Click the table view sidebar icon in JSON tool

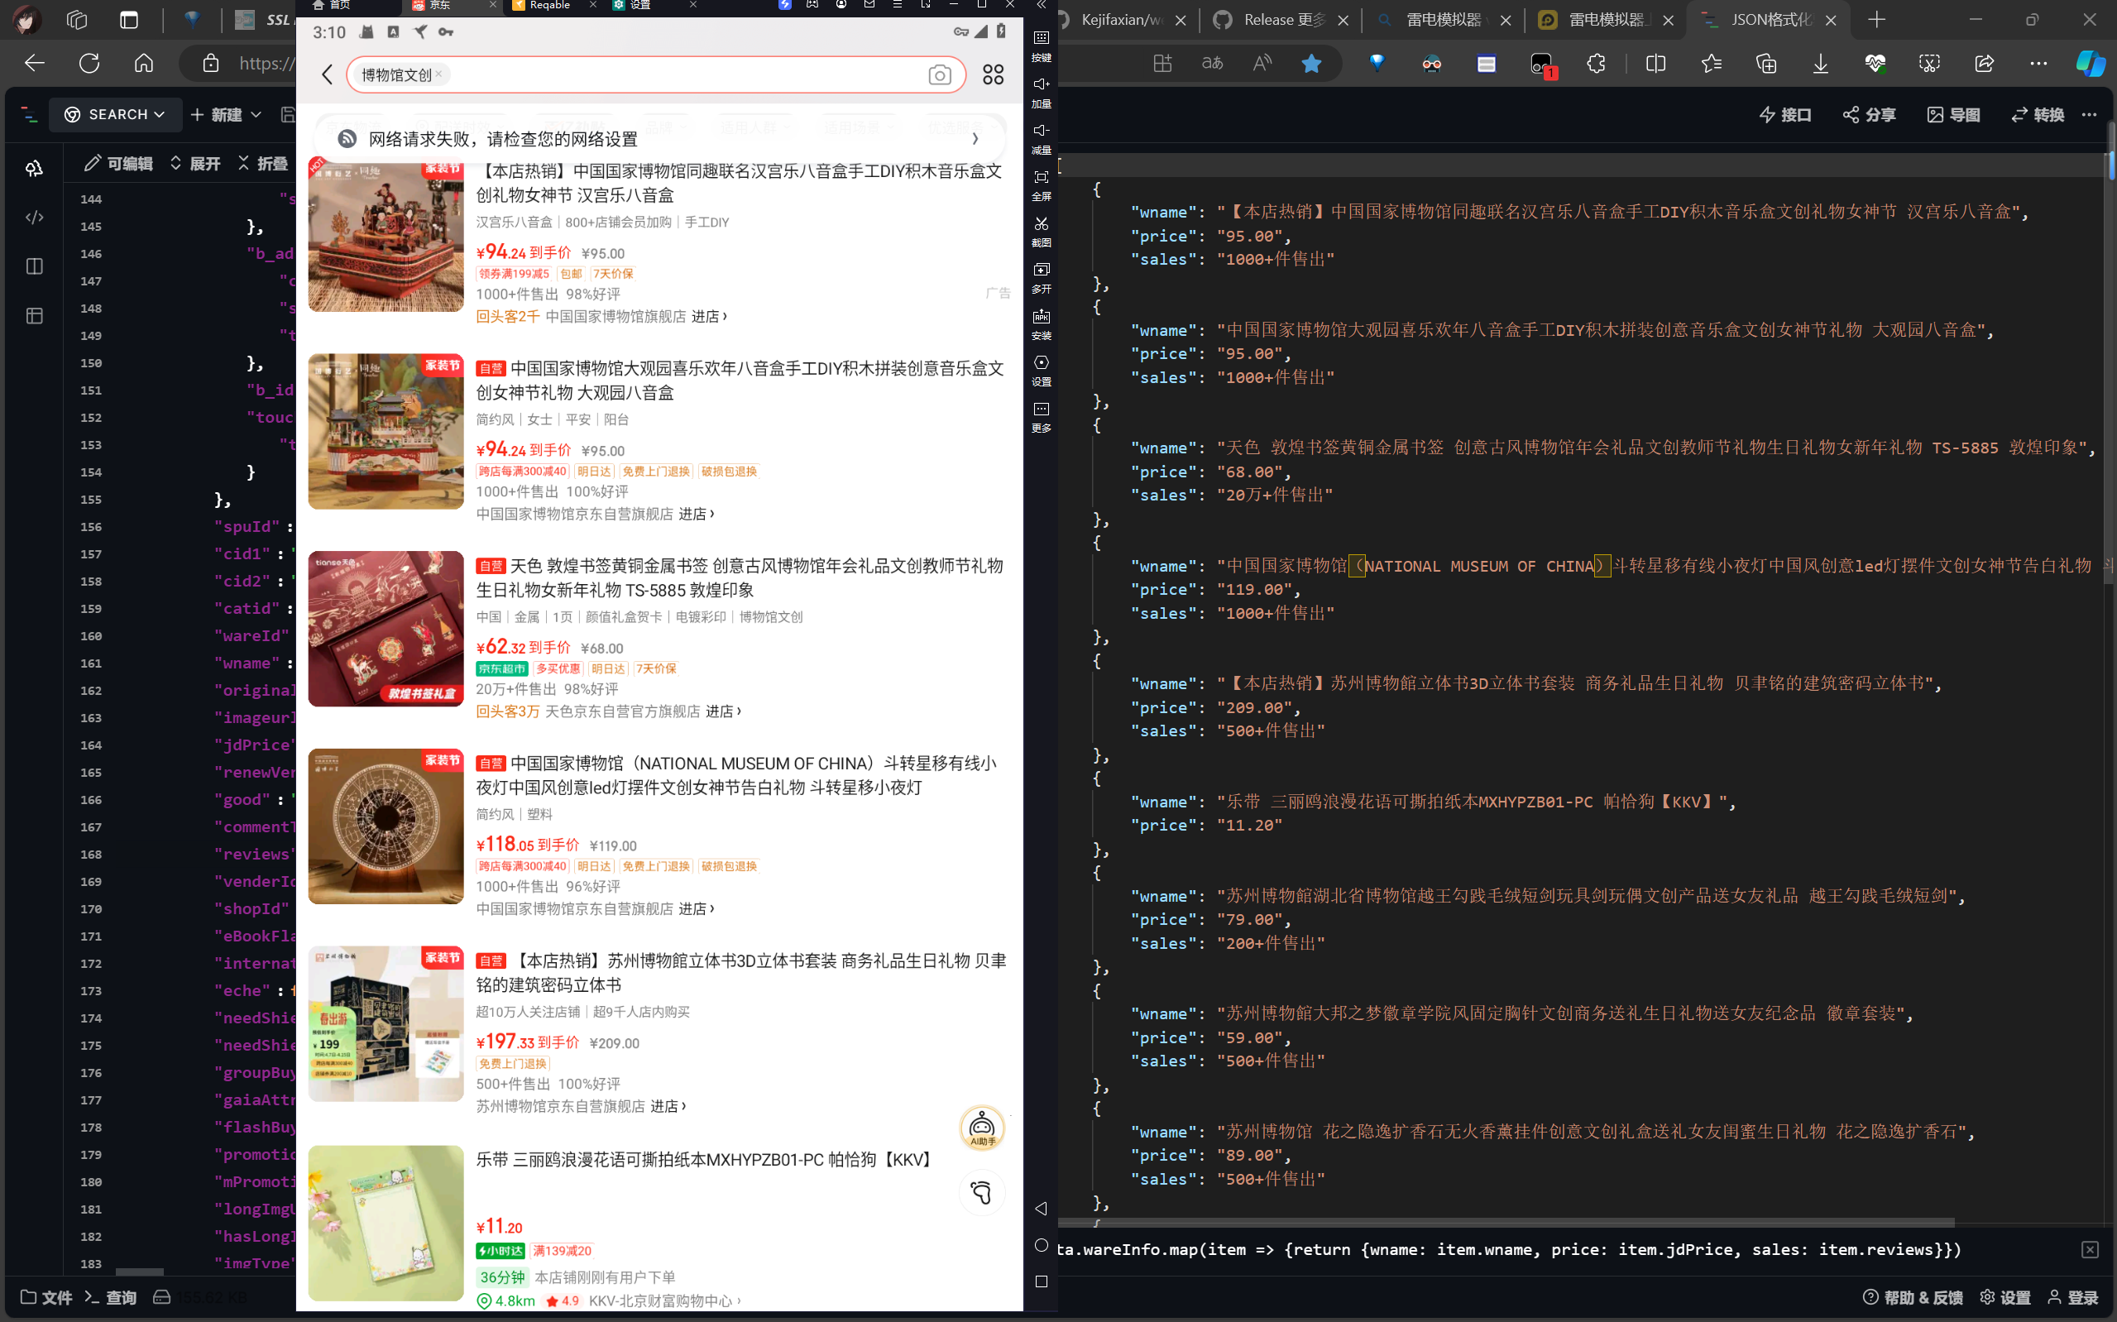tap(34, 316)
